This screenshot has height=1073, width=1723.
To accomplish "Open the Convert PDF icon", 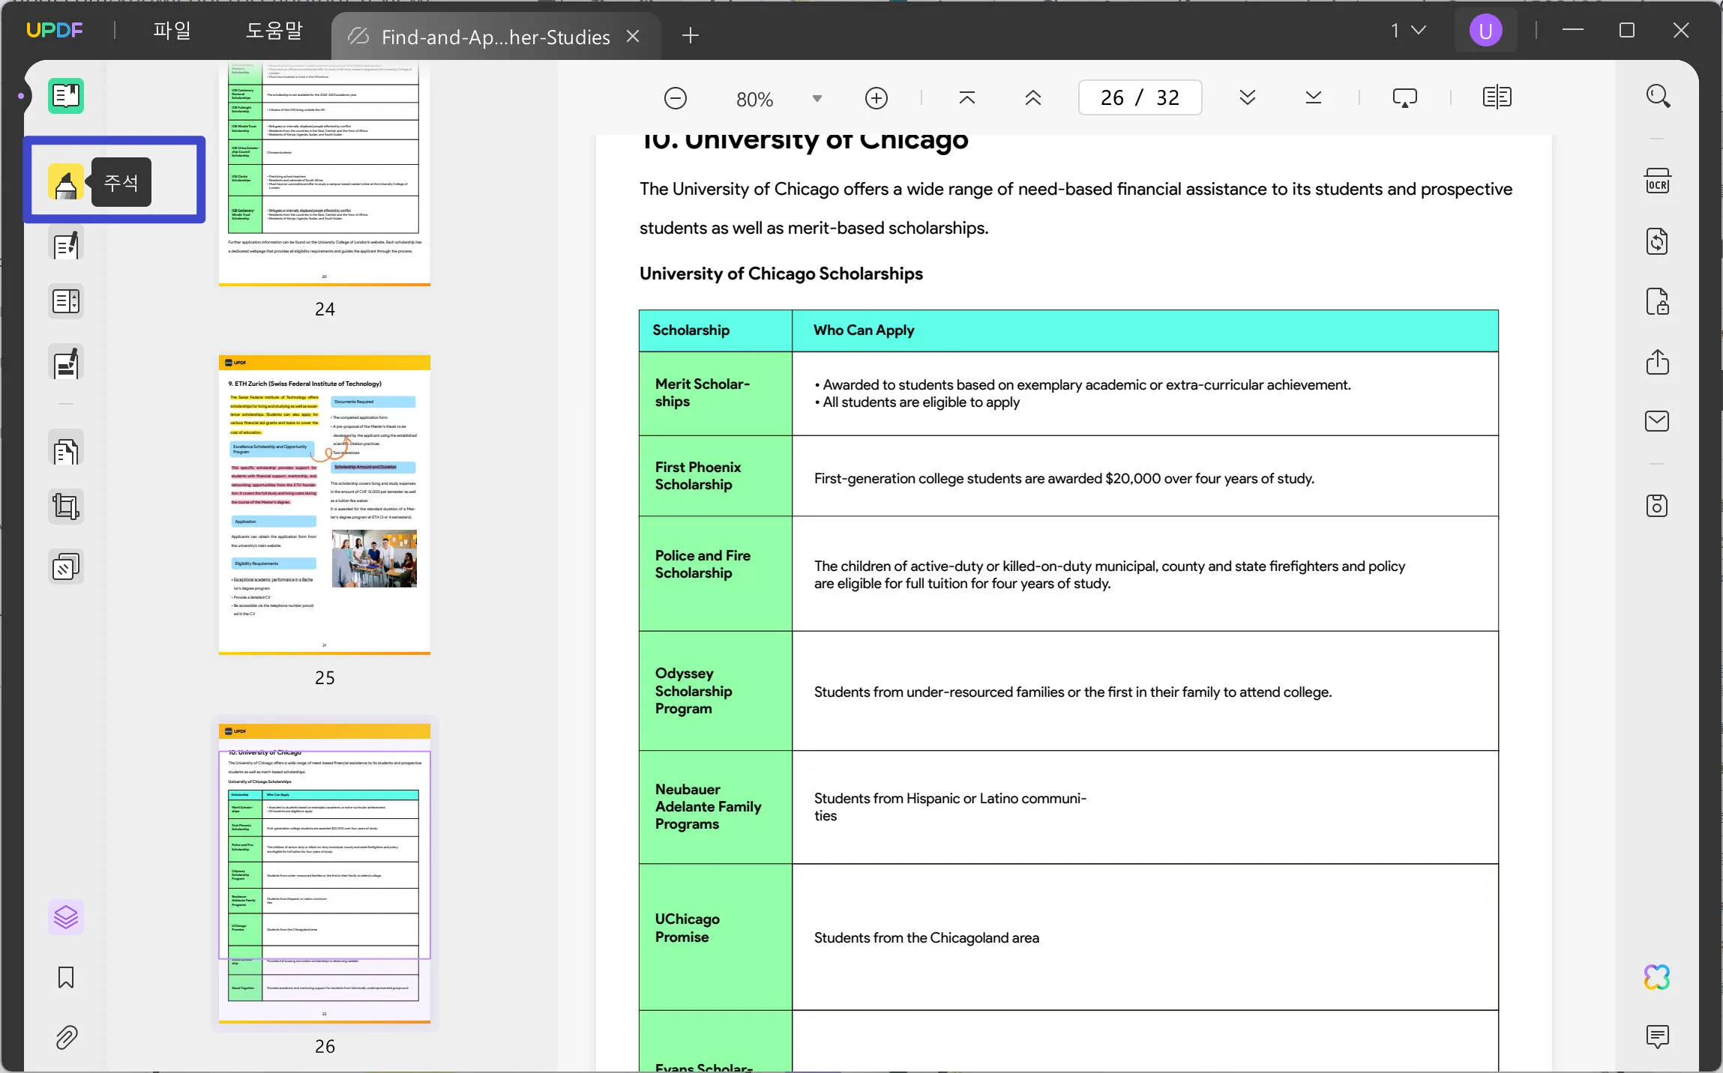I will [x=1658, y=242].
